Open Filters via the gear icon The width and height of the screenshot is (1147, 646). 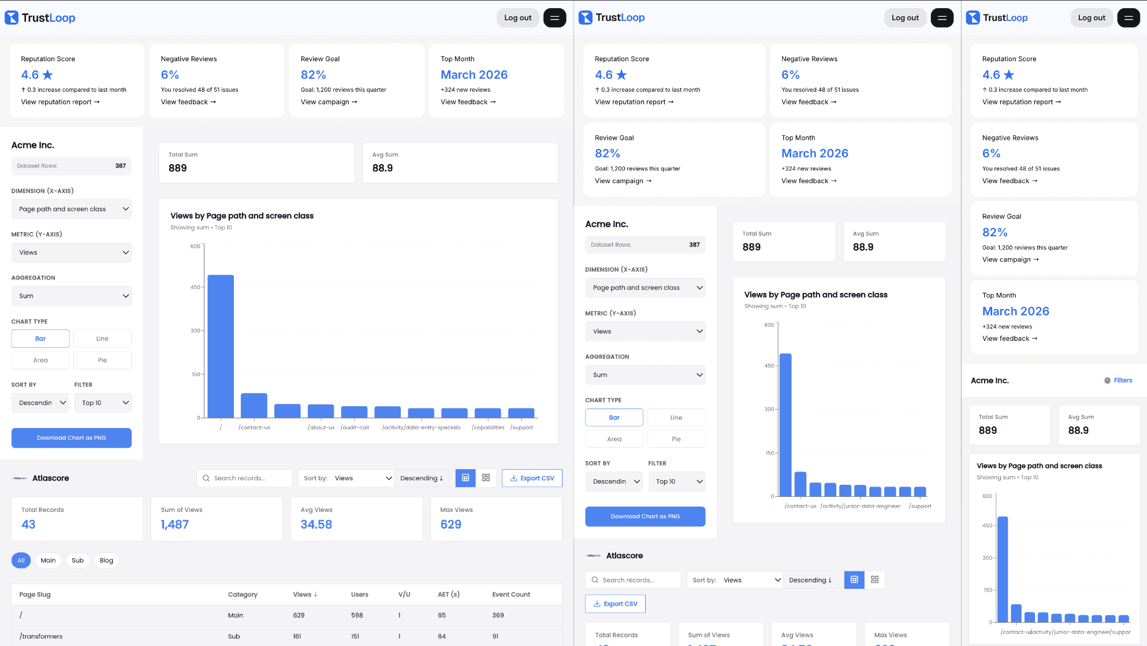click(1107, 380)
